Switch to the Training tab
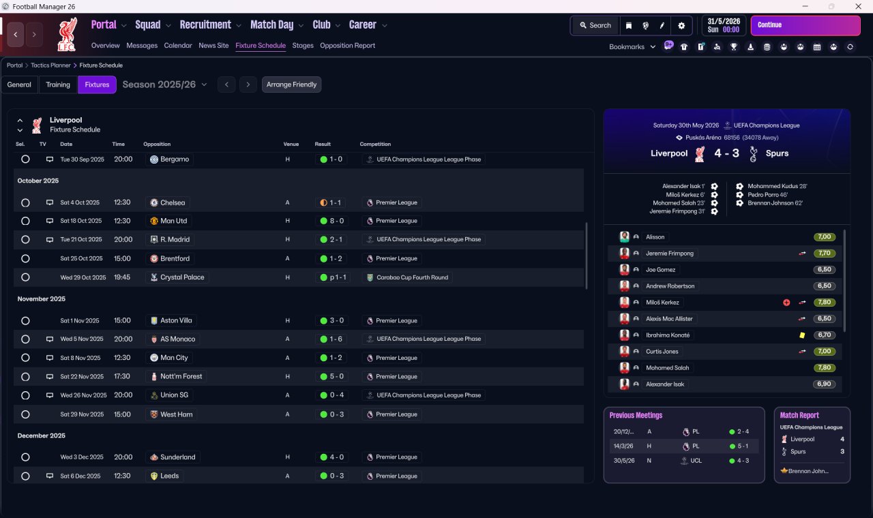Screen dimensions: 873x518 tap(58, 85)
